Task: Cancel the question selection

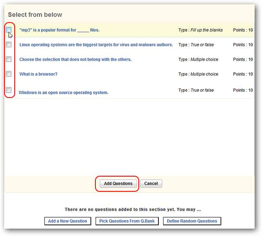Action: [x=151, y=184]
